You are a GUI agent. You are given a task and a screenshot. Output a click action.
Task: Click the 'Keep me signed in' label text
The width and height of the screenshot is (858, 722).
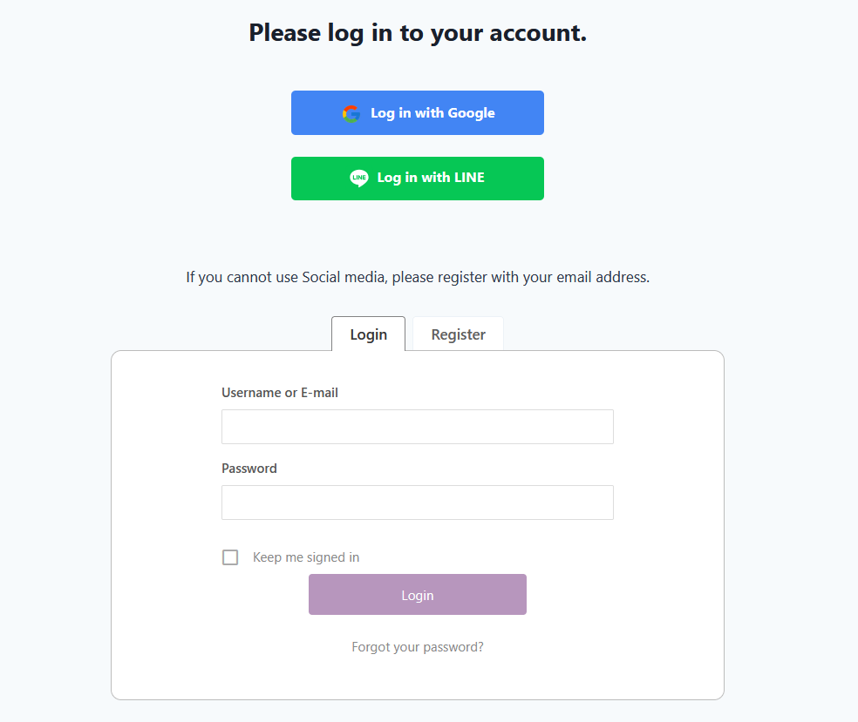306,557
